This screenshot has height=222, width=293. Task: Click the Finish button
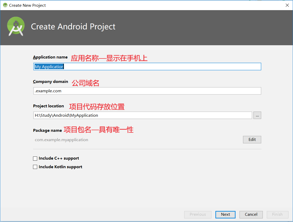[x=277, y=214]
